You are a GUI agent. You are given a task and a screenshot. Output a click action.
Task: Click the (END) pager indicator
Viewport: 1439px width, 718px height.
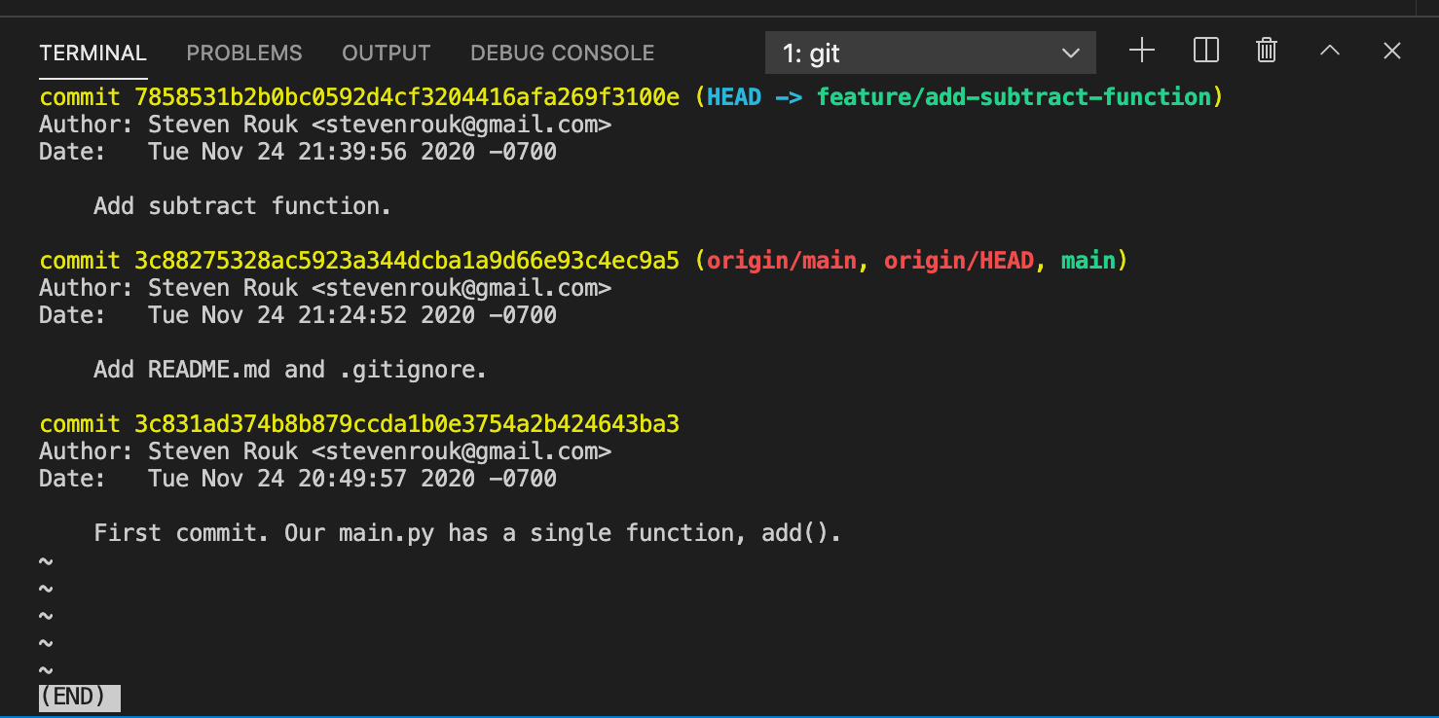coord(80,697)
